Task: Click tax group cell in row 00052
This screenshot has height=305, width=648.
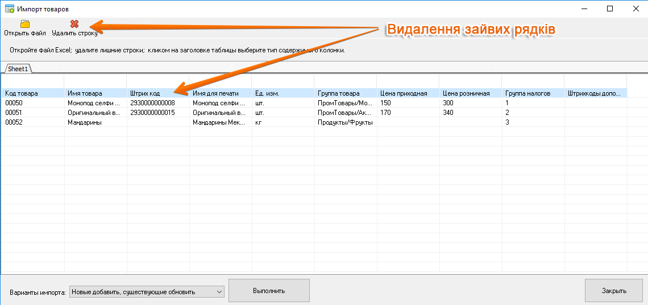Action: [533, 122]
